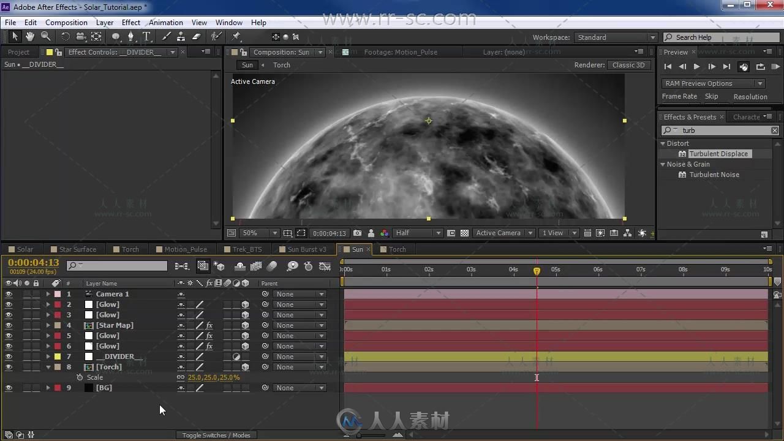Open the Half resolution dropdown
Image resolution: width=784 pixels, height=441 pixels.
click(418, 233)
